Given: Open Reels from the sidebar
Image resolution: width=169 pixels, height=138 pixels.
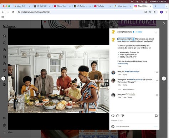Looking at the screenshot, I should (4, 57).
